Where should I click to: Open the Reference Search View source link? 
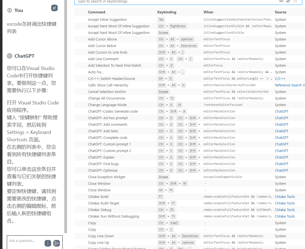click(x=290, y=85)
